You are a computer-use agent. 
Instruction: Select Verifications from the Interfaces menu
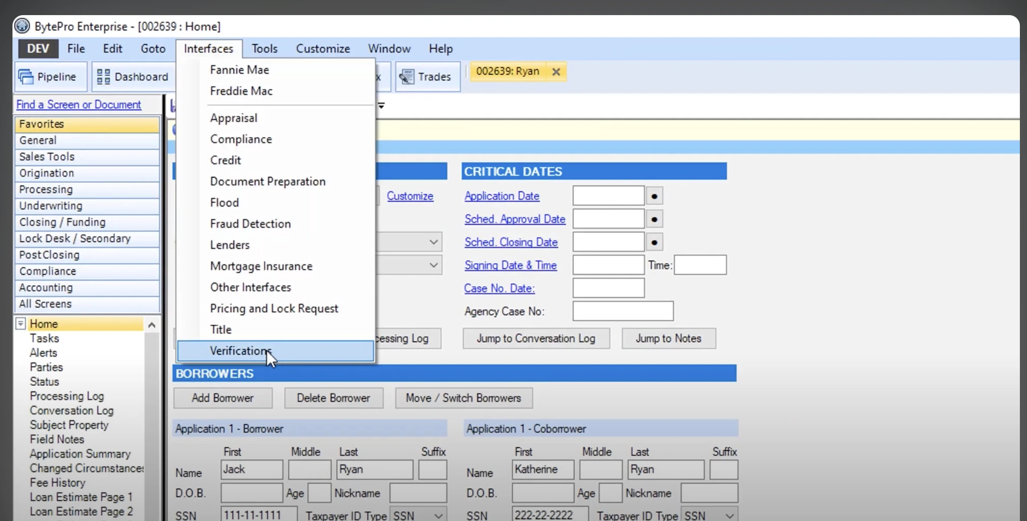pos(240,351)
